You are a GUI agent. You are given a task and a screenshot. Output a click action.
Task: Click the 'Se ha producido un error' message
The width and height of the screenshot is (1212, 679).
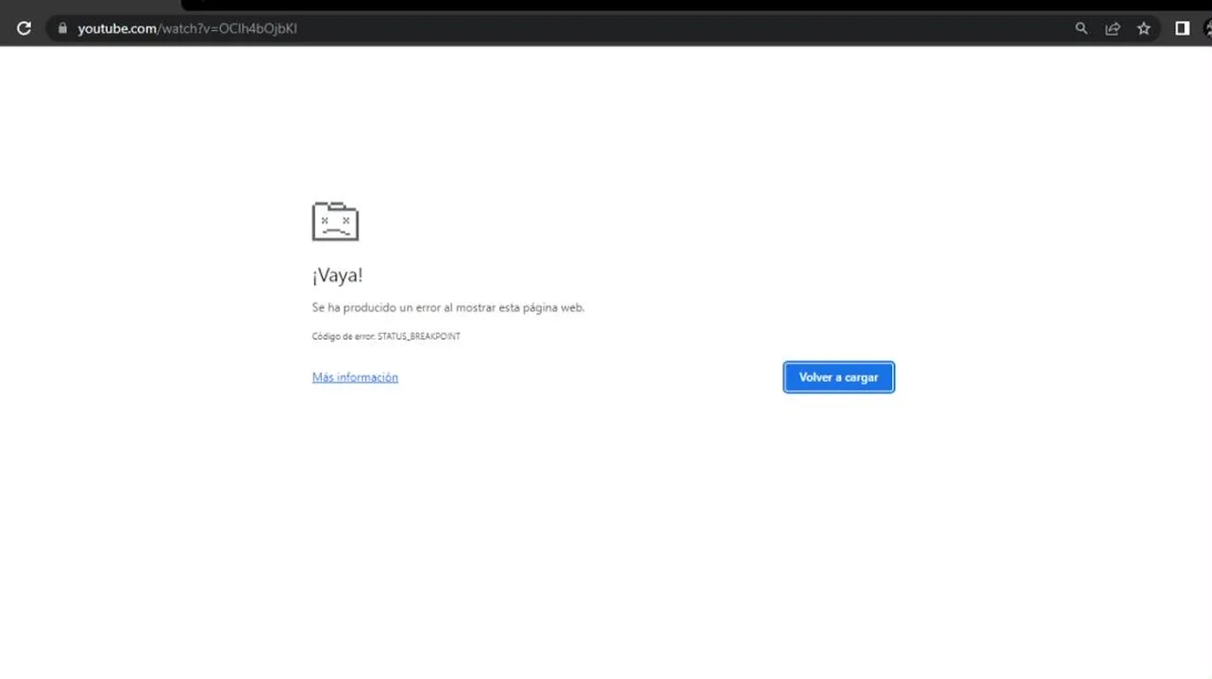pos(448,307)
